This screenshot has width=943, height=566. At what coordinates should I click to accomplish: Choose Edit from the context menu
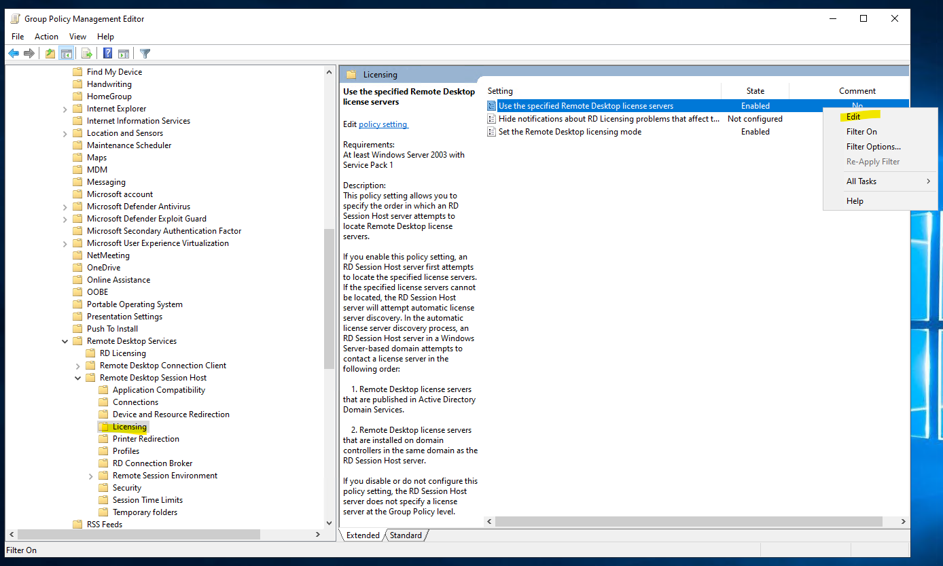[880, 117]
